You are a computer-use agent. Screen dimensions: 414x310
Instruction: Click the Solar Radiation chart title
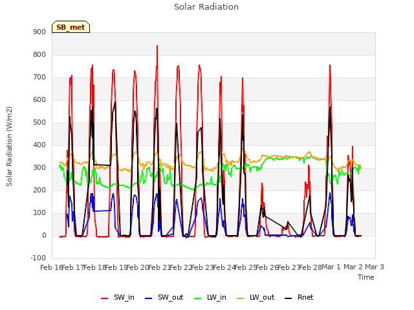[206, 7]
